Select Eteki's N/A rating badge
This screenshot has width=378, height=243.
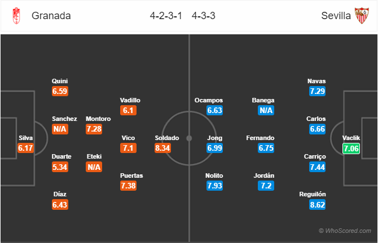[94, 167]
